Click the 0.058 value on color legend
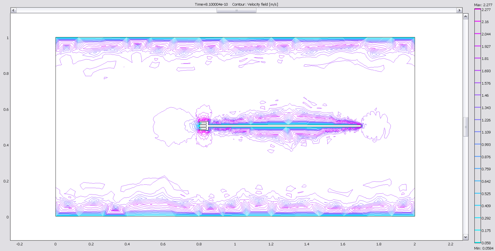Screen dimensions: 495x251 (x=486, y=243)
